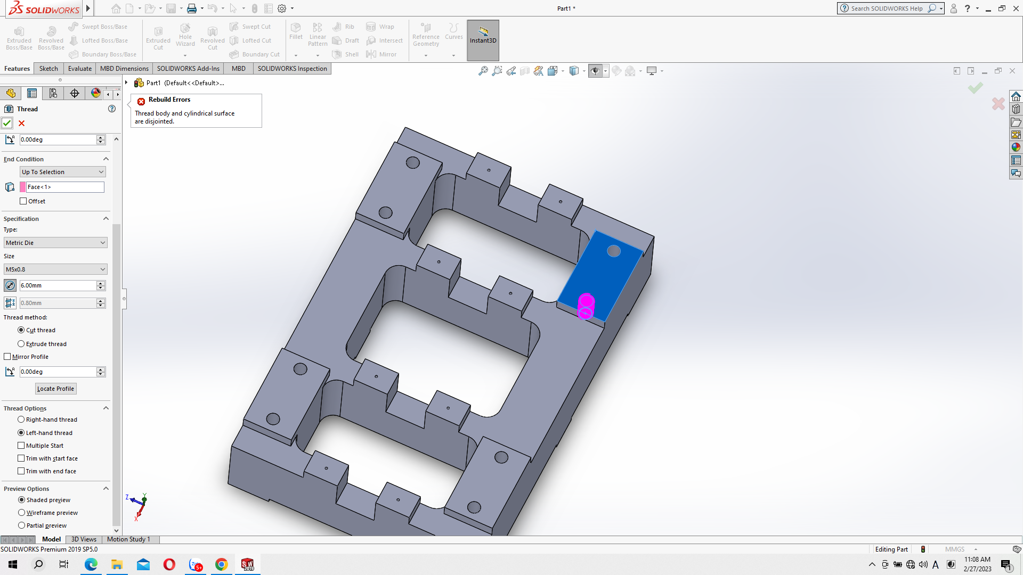Enable the Offset checkbox

23,201
